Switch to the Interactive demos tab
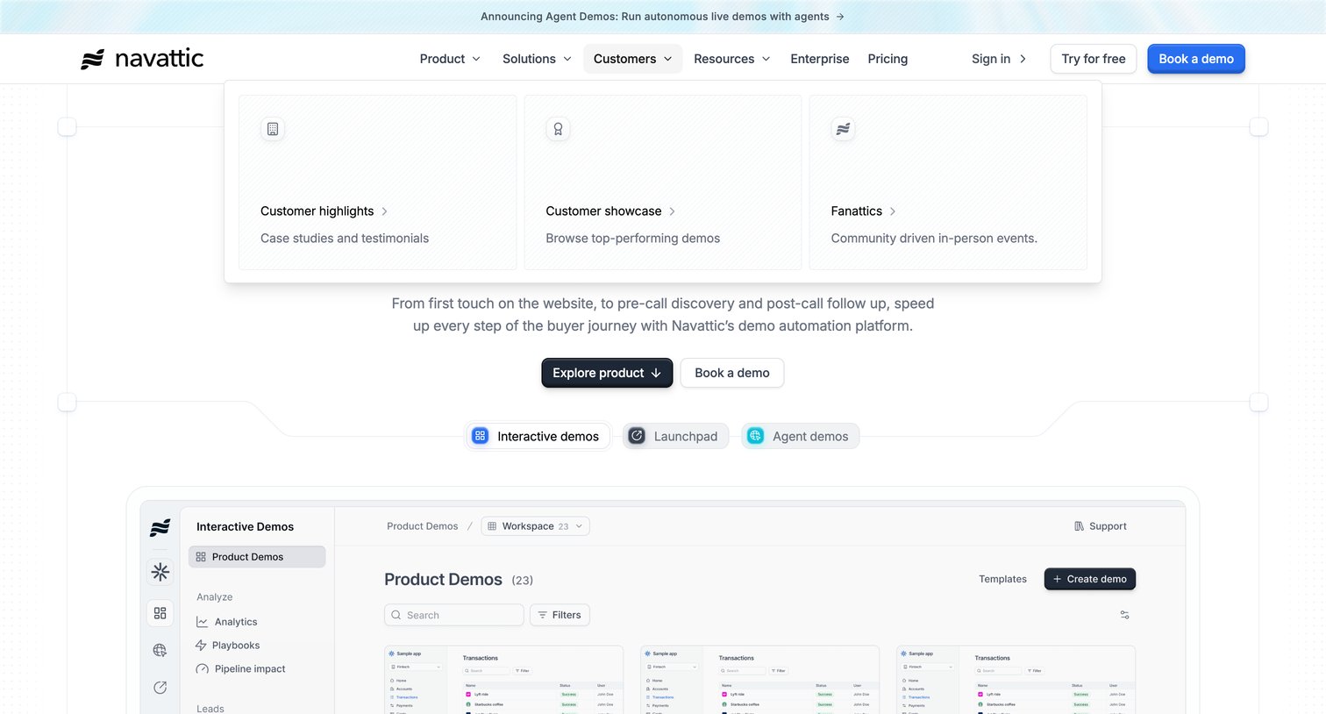This screenshot has width=1326, height=714. 537,436
